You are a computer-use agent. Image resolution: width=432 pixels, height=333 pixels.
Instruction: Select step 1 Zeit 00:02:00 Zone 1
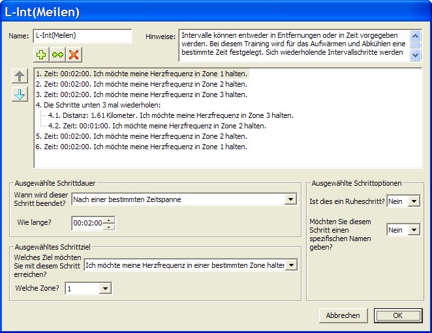(x=142, y=74)
